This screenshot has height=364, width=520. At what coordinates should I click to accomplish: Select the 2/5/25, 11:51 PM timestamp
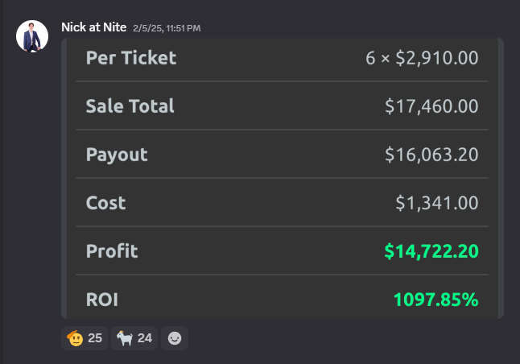(x=167, y=28)
